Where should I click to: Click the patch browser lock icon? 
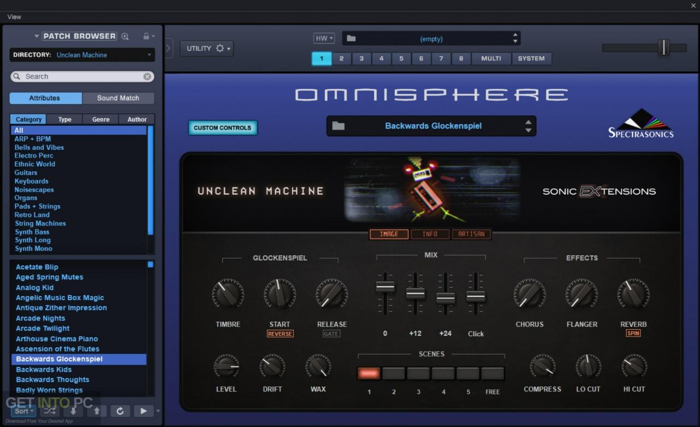146,36
